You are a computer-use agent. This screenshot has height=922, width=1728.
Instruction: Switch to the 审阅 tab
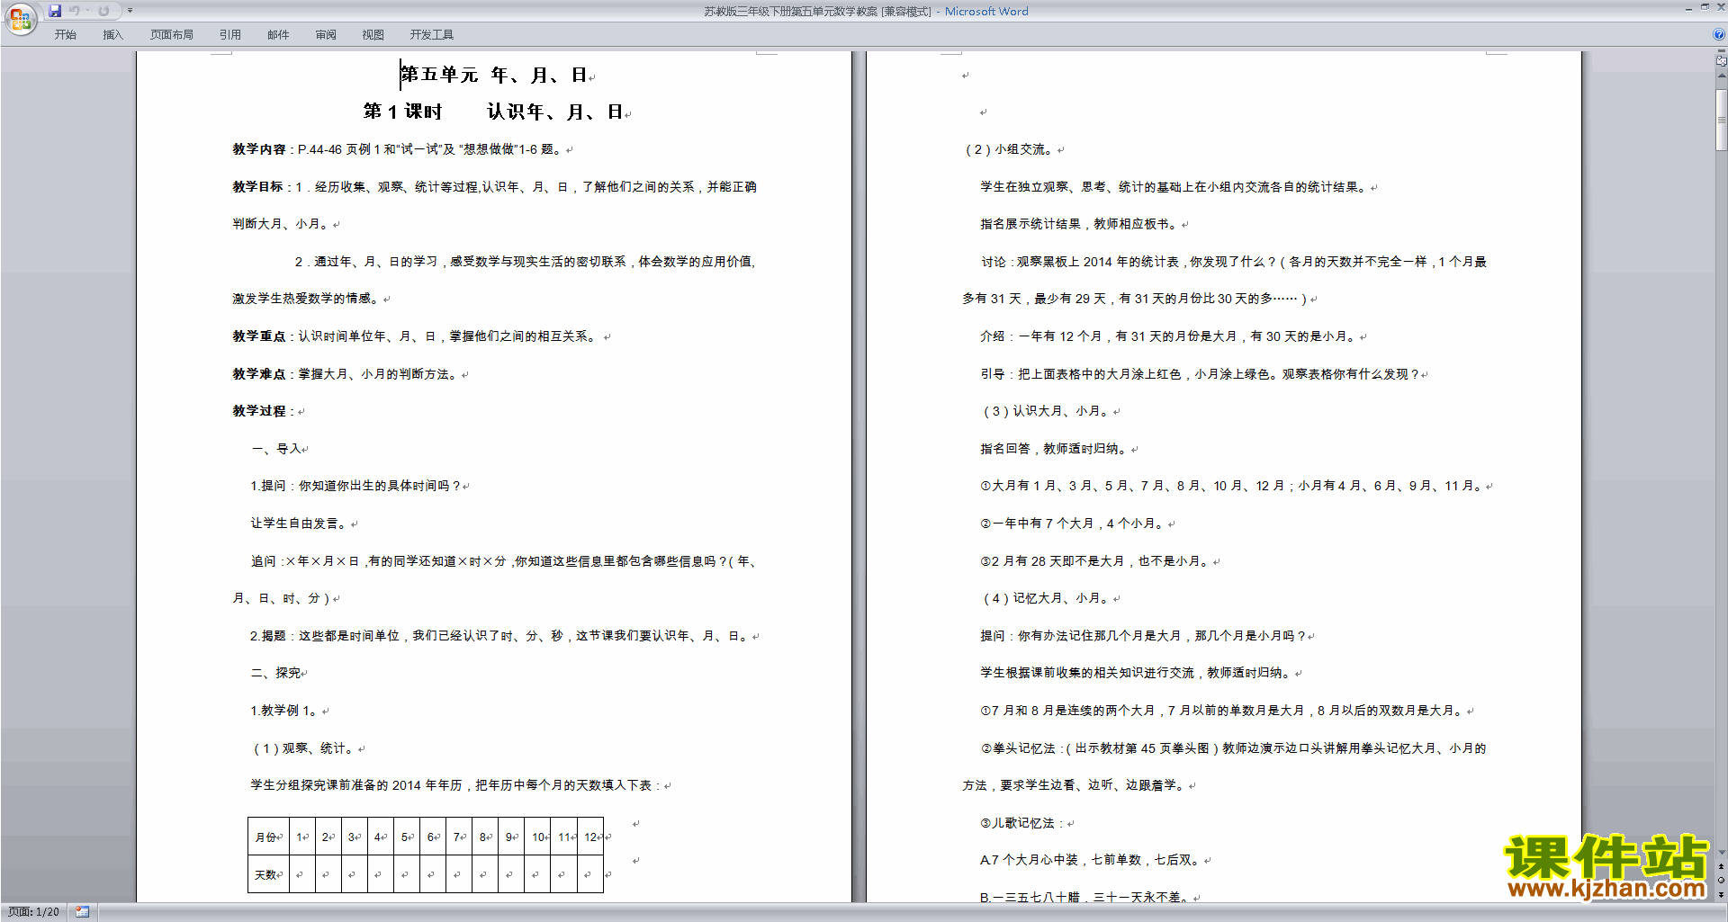coord(326,34)
